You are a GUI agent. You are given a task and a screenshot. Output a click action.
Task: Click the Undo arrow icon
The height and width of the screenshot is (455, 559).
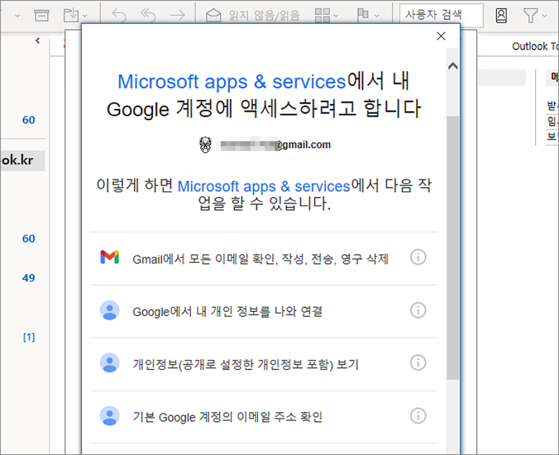coord(119,16)
